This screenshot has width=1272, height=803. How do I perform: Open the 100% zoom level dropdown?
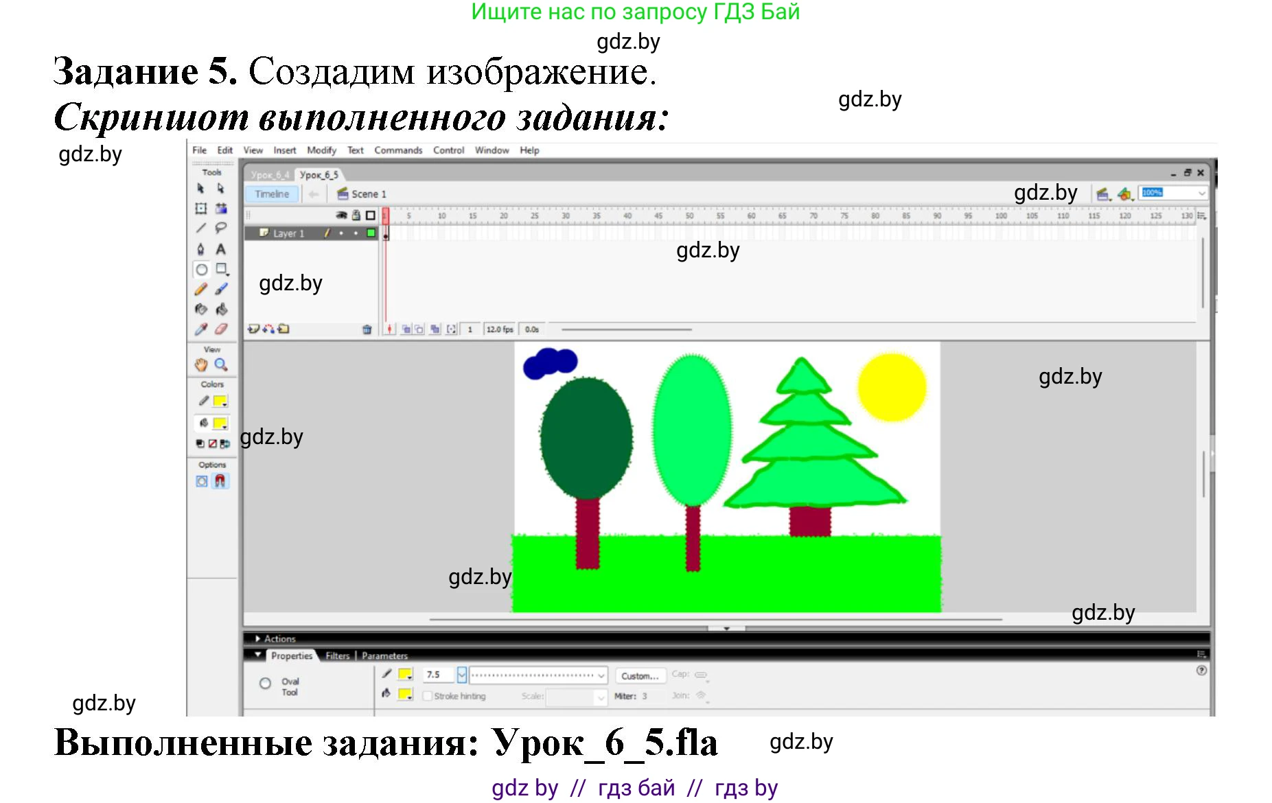(1201, 194)
